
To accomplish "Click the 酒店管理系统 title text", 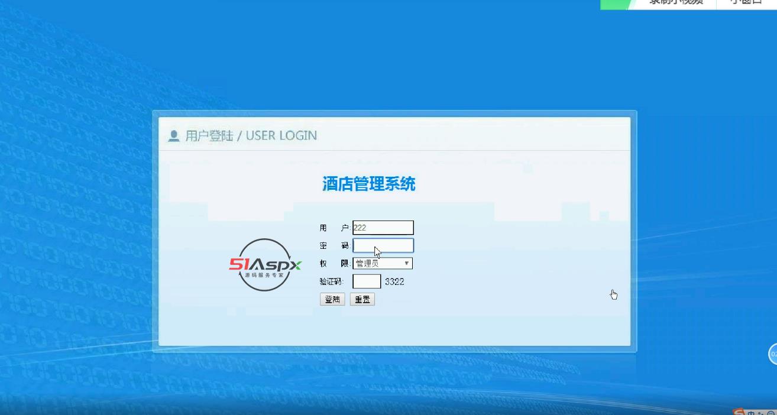I will tap(369, 184).
